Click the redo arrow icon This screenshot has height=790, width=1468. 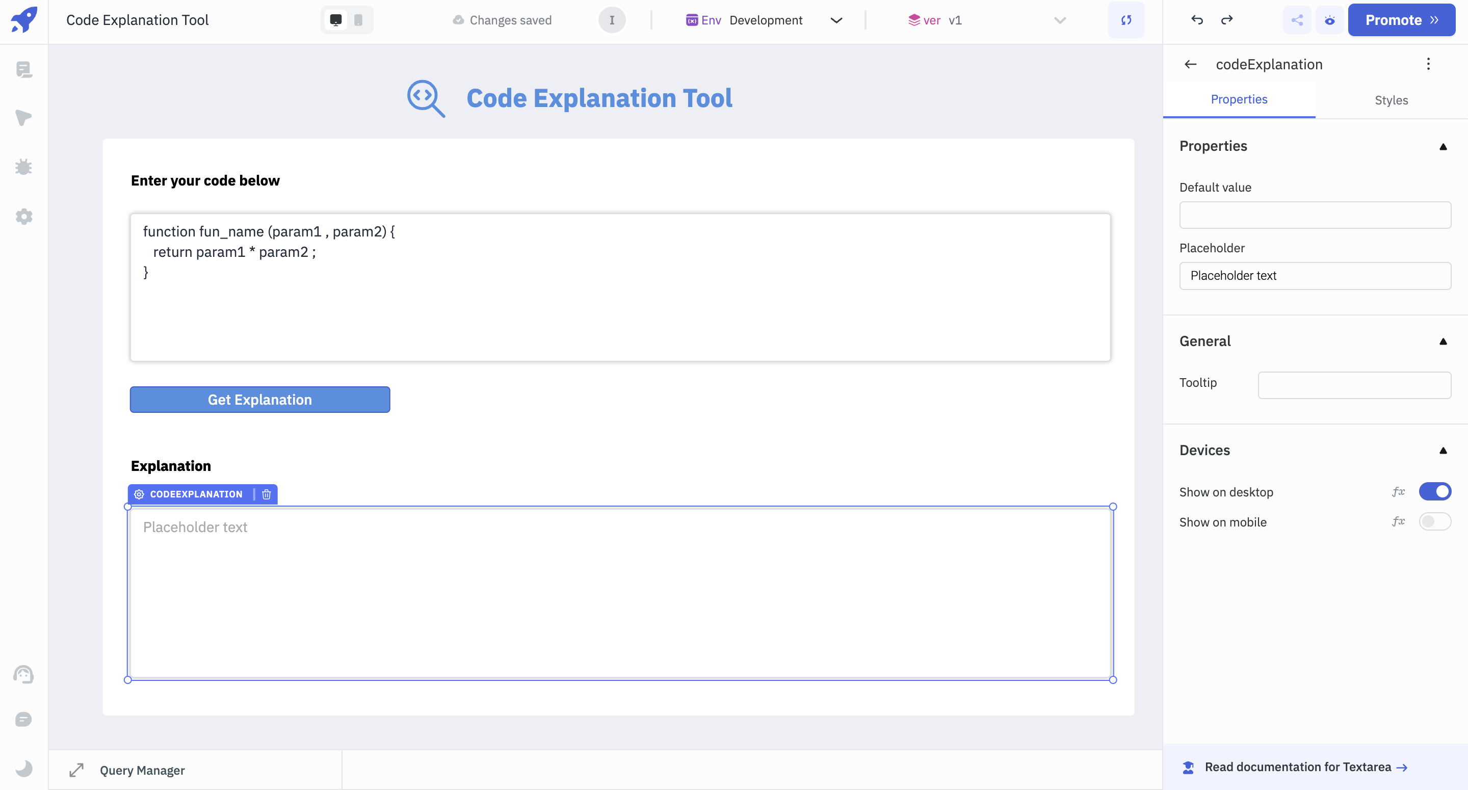1227,19
